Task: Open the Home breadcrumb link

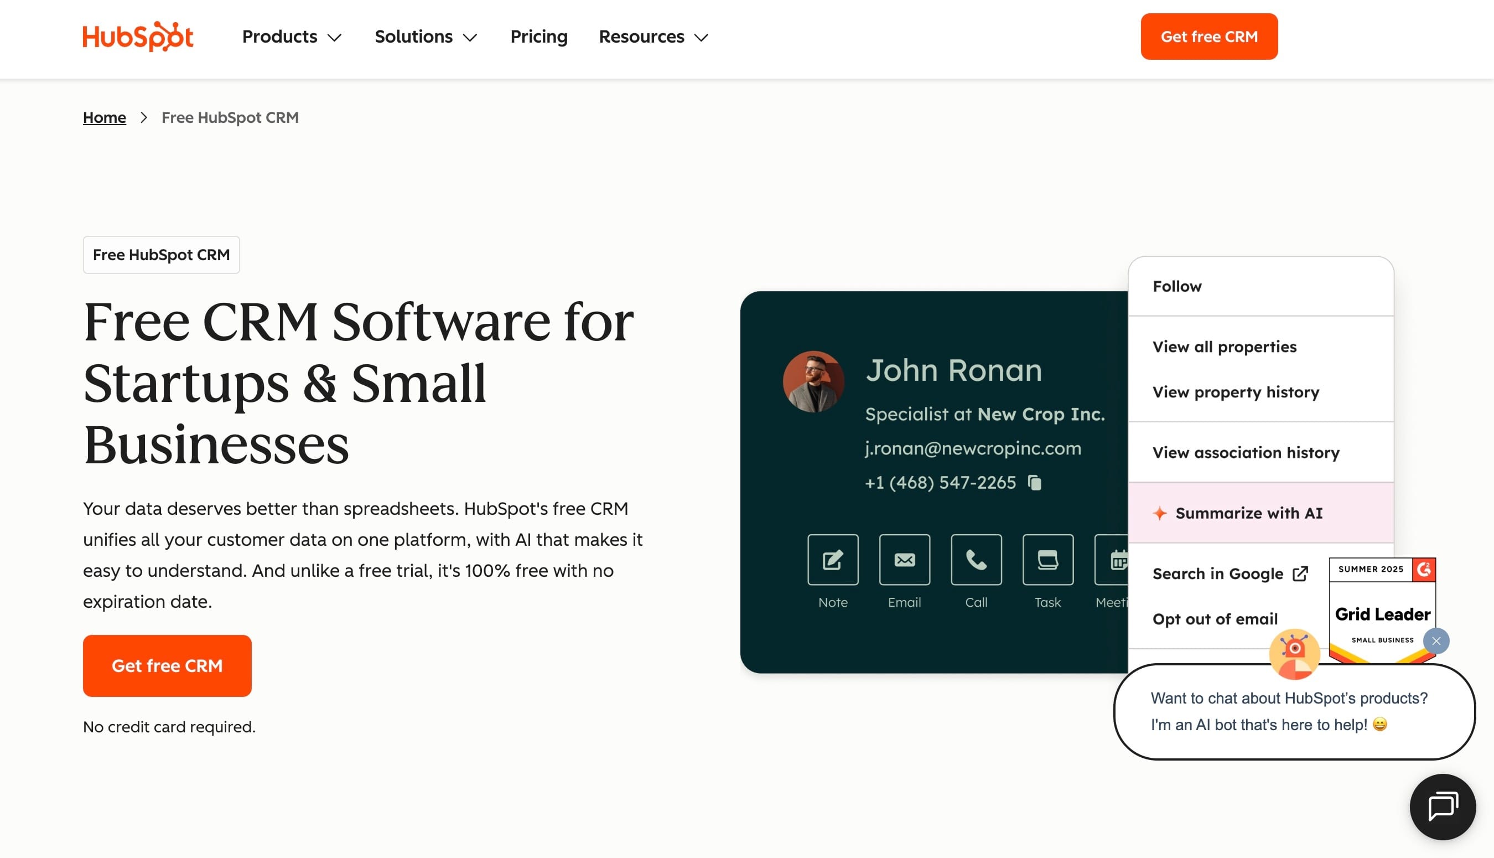Action: tap(103, 117)
